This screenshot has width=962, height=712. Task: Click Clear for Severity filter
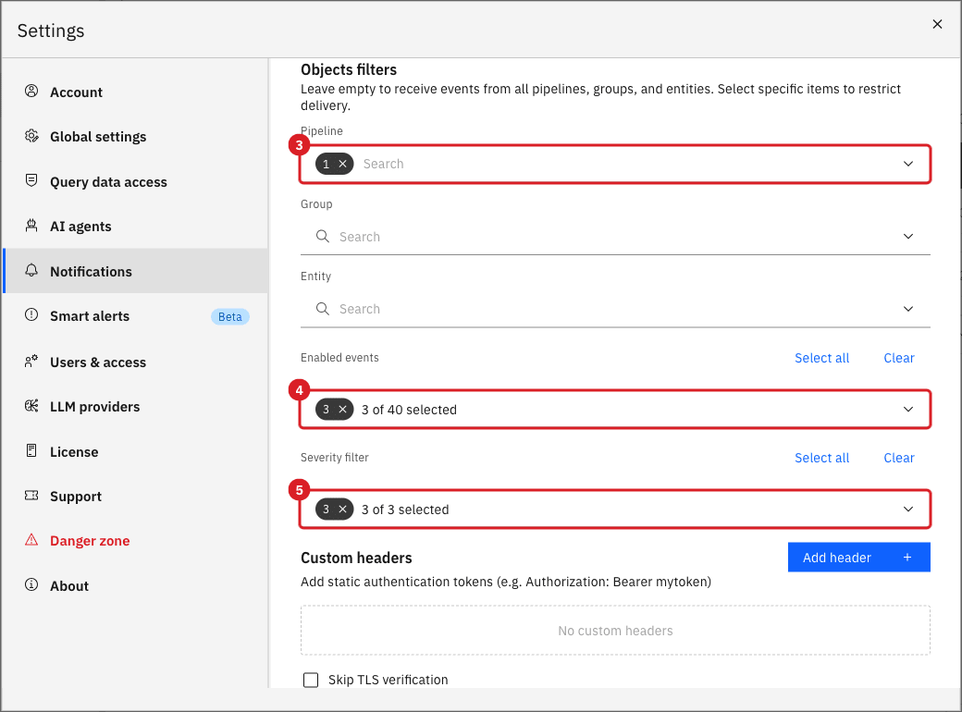coord(899,458)
